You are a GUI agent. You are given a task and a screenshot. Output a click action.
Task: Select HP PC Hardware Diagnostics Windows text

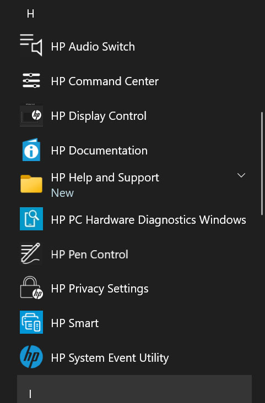(149, 220)
